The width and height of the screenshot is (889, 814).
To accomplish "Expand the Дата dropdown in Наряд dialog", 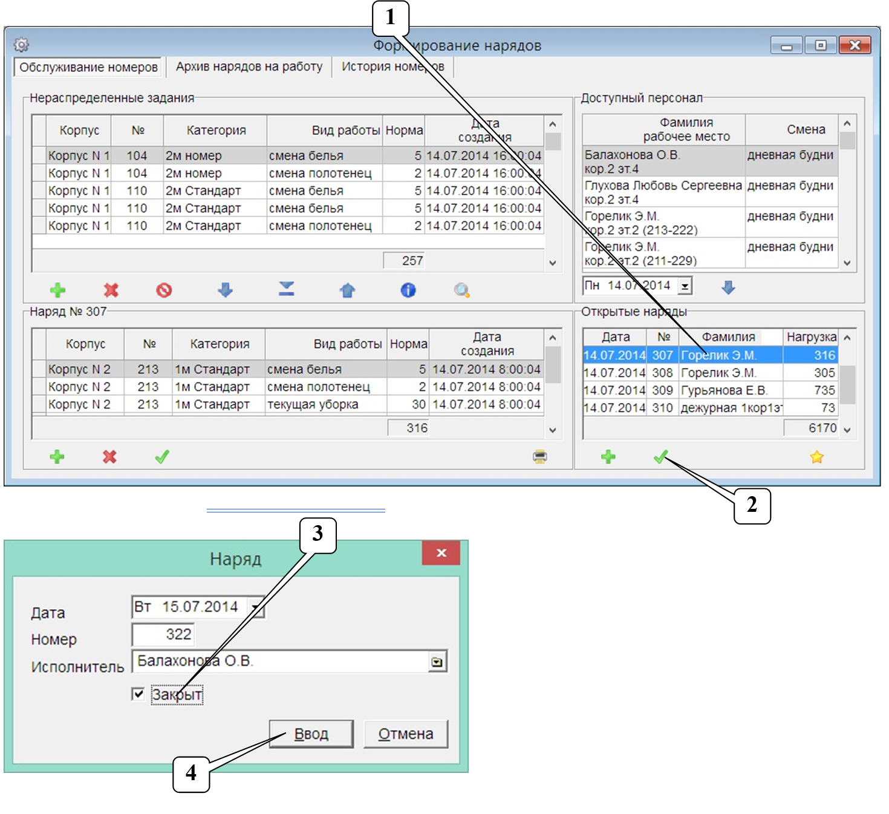I will pos(256,607).
